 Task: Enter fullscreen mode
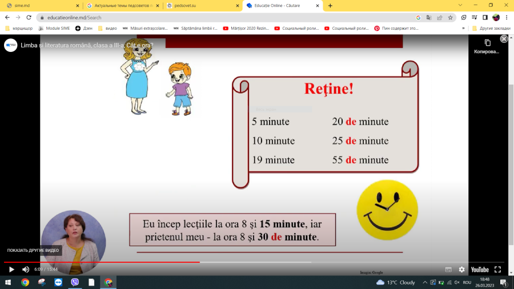(497, 270)
